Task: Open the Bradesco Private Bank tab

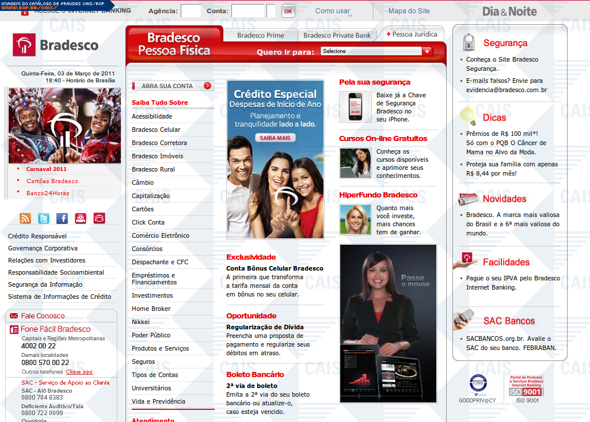Action: [x=337, y=35]
